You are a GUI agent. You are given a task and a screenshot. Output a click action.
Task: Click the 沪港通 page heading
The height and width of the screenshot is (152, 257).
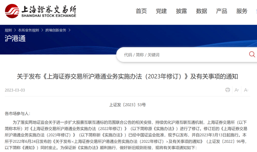tap(15, 38)
